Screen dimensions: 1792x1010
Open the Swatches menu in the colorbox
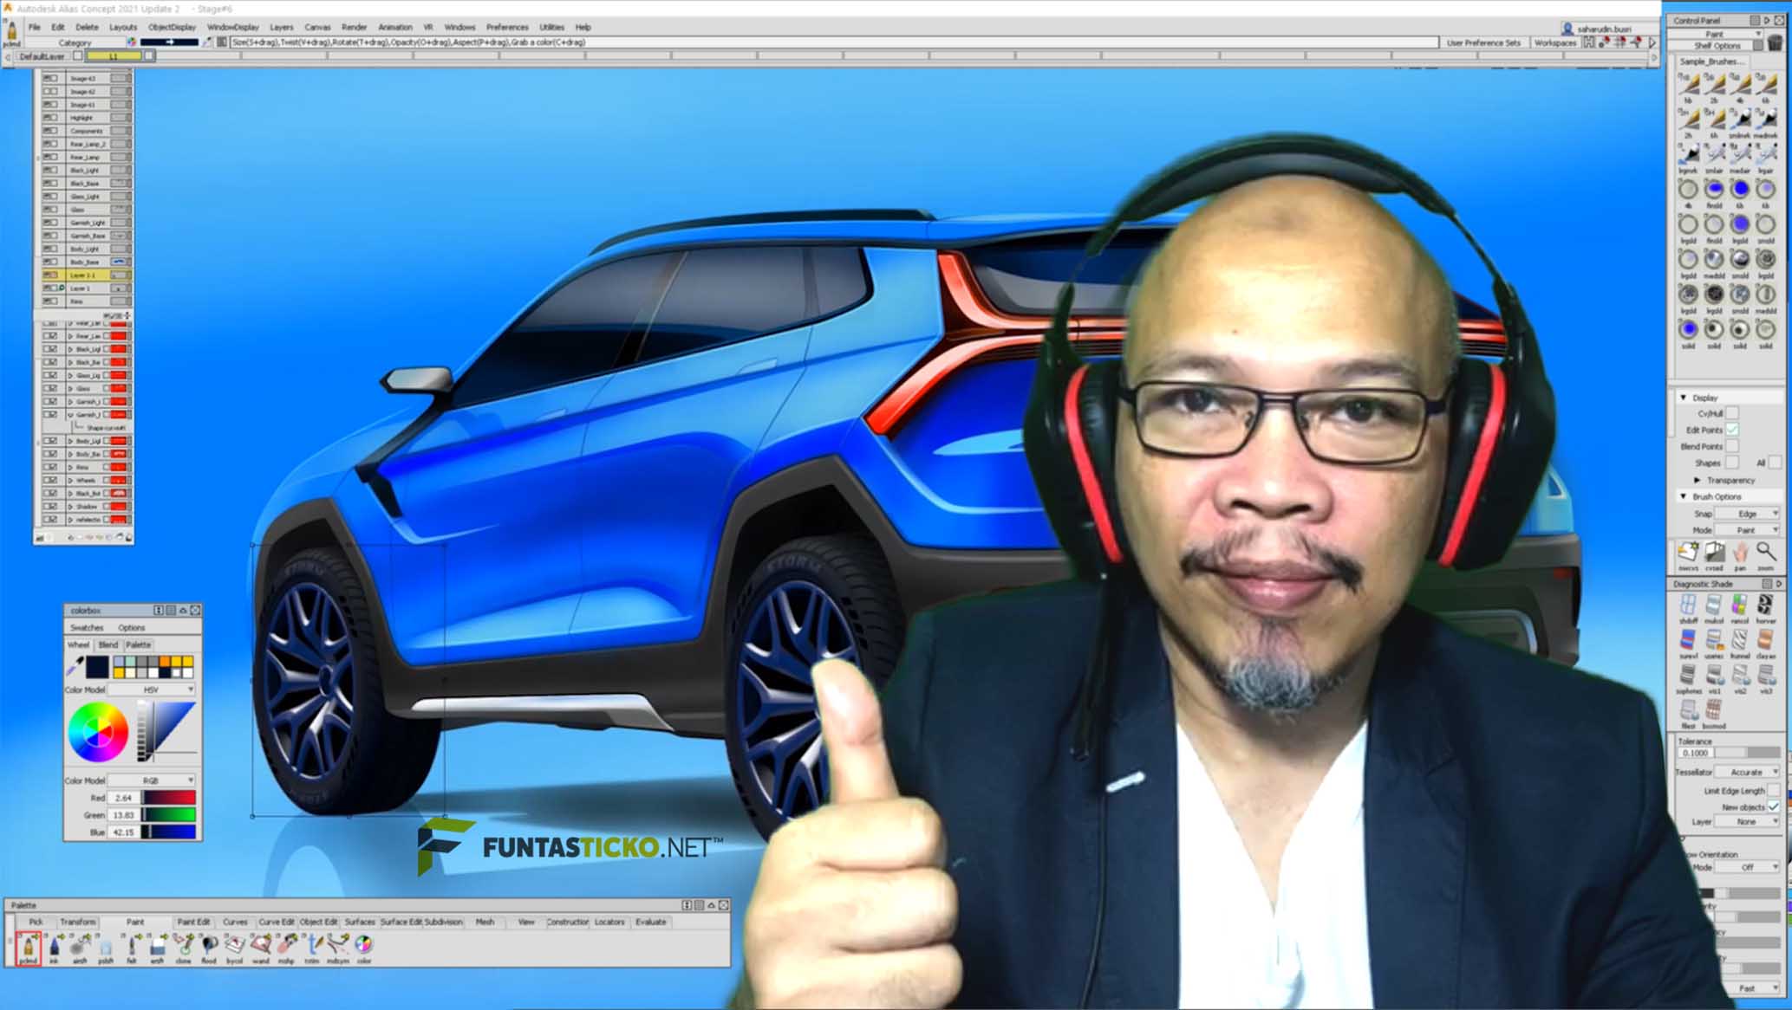(x=86, y=627)
